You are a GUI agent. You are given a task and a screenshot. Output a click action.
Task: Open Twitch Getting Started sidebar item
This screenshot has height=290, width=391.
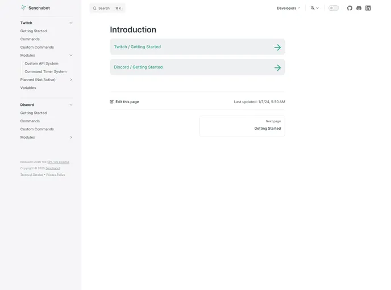pyautogui.click(x=34, y=31)
